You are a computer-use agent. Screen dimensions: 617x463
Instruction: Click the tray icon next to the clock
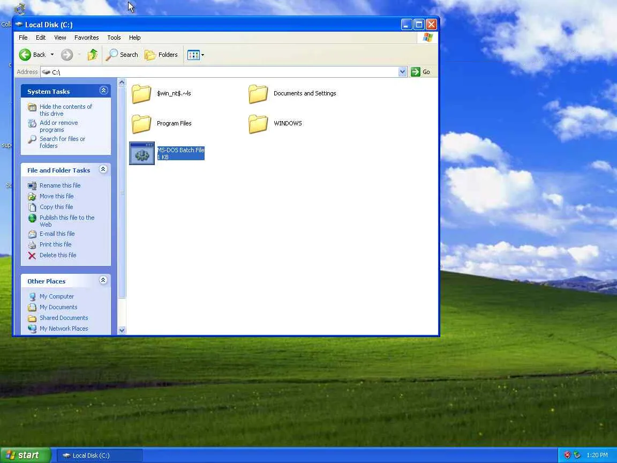click(577, 455)
